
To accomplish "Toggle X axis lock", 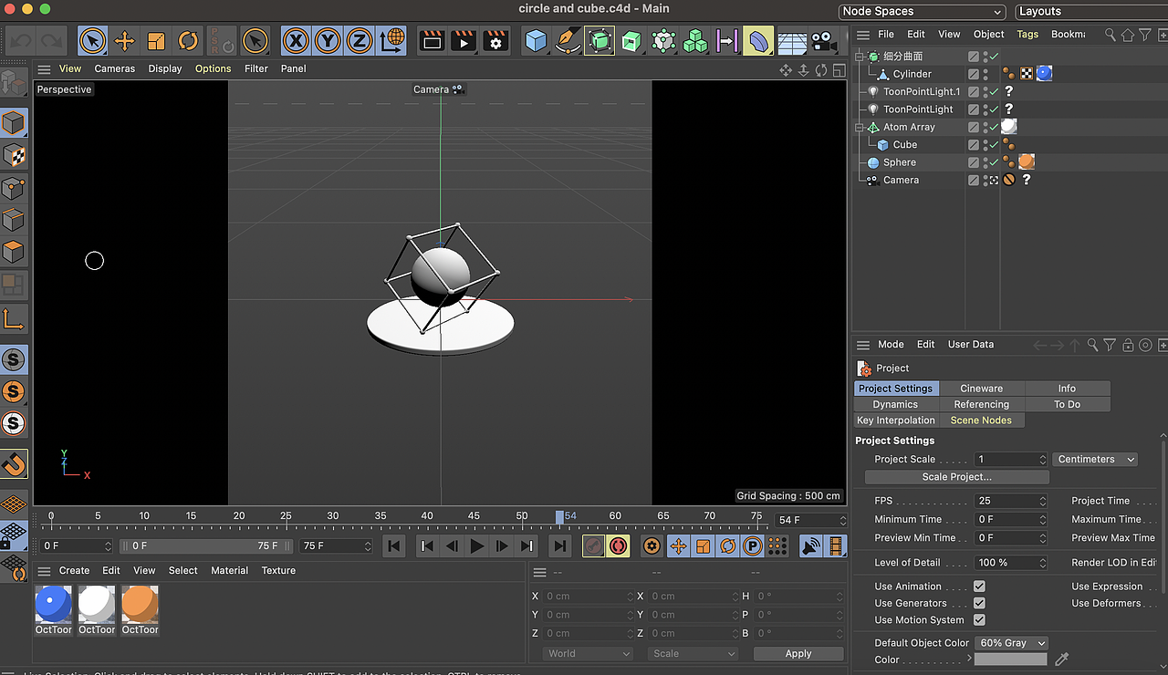I will click(x=296, y=41).
